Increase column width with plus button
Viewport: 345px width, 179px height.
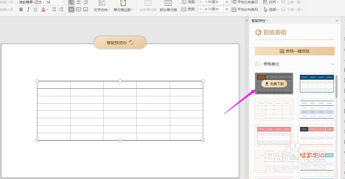coord(227,9)
